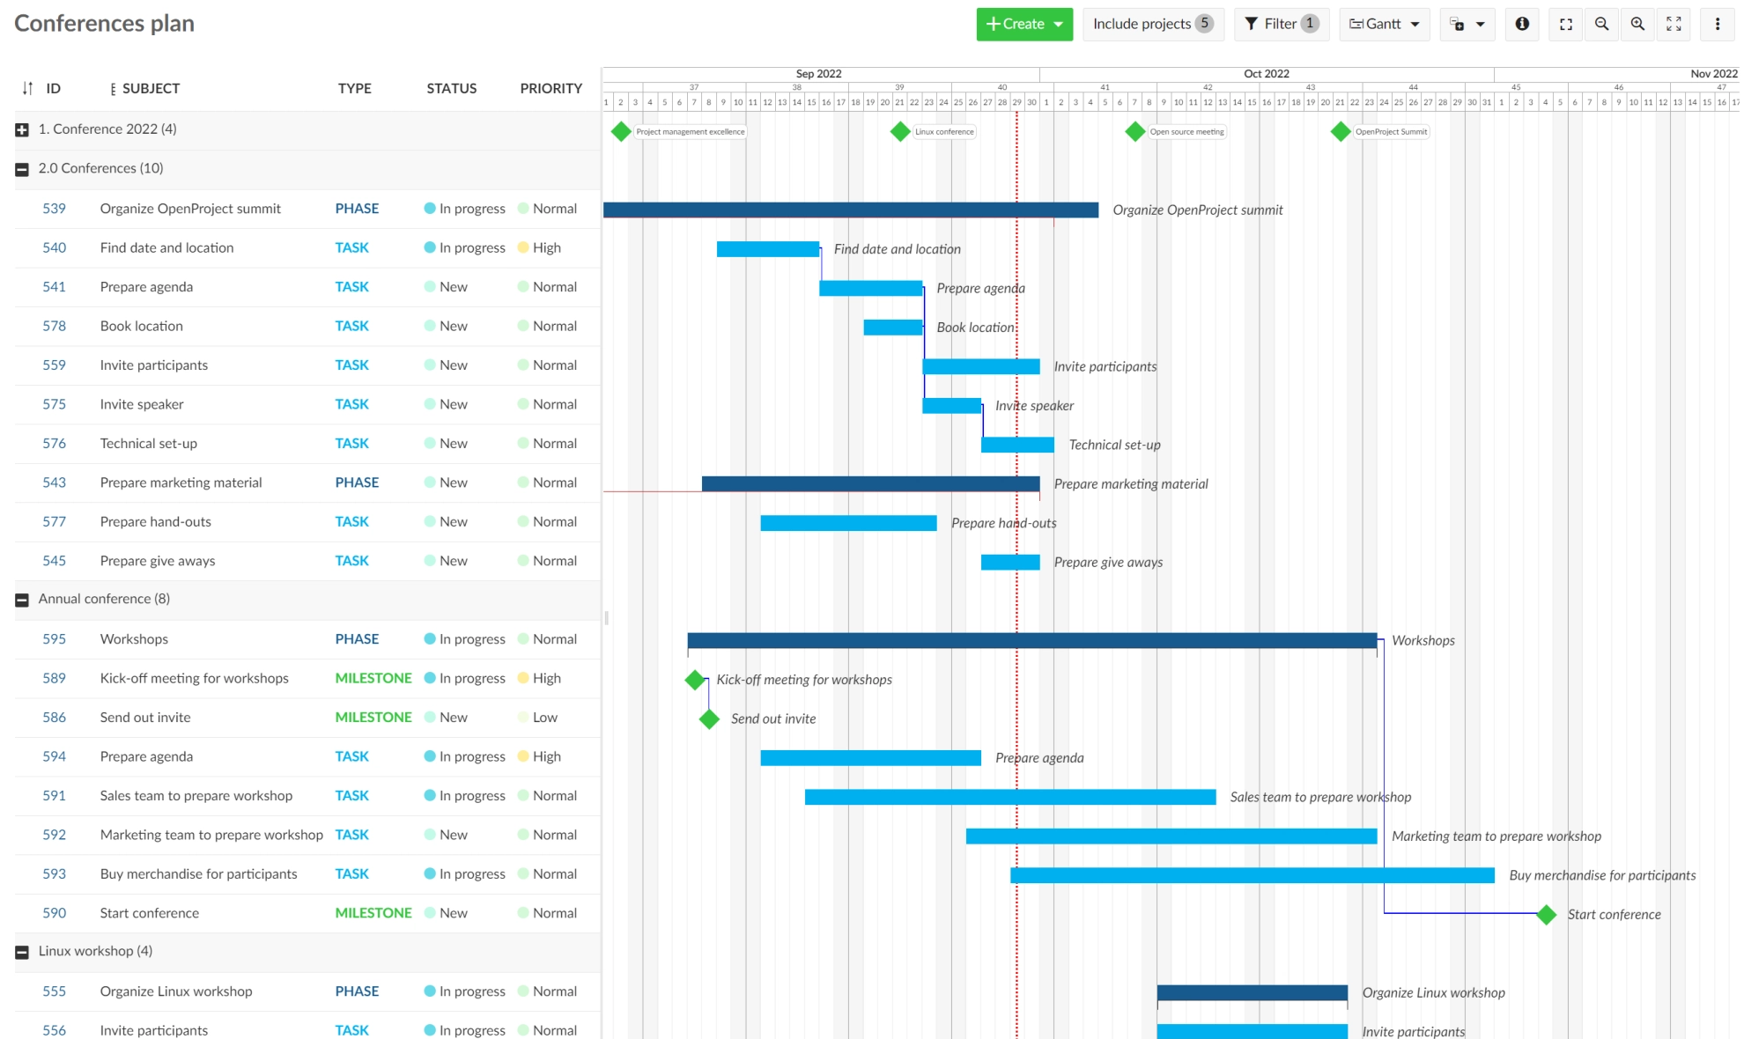Sort by the TYPE column header

pyautogui.click(x=354, y=88)
